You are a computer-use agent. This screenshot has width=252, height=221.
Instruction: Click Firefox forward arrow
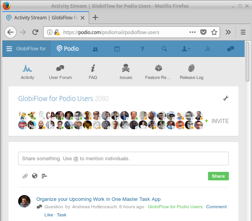click(x=23, y=32)
